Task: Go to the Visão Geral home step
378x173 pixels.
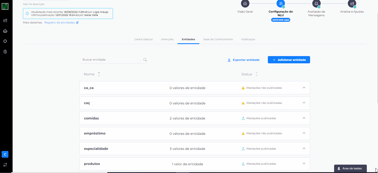Action: point(245,4)
